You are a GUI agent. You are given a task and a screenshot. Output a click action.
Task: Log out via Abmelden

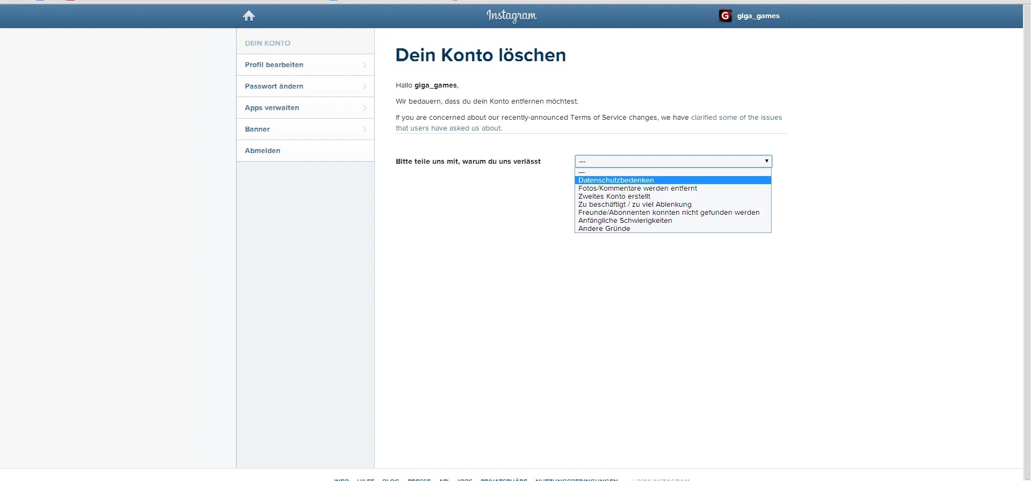click(305, 151)
